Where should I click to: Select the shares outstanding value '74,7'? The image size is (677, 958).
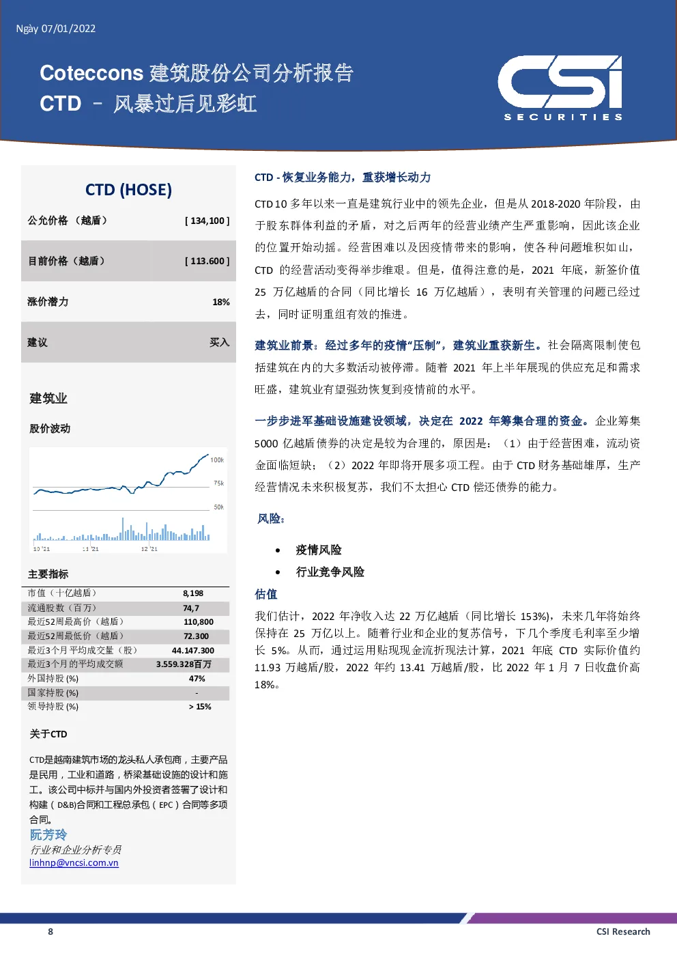tap(191, 608)
